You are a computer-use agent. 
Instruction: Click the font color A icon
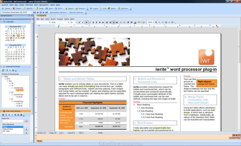point(135,23)
